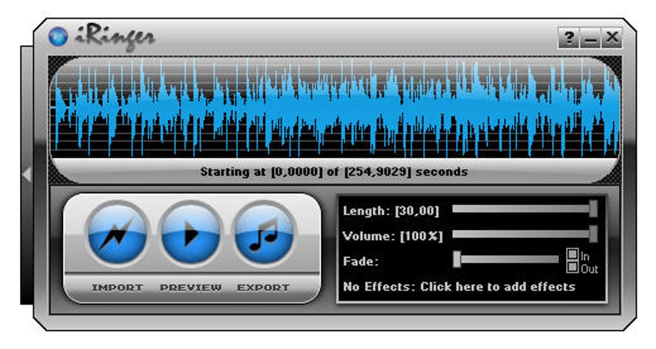
Task: Minimize the iRinger window
Action: [590, 38]
